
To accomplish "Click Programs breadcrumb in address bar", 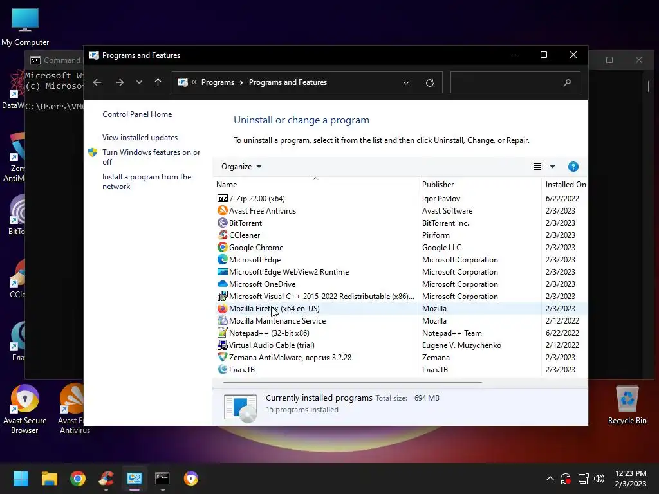I will 218,82.
